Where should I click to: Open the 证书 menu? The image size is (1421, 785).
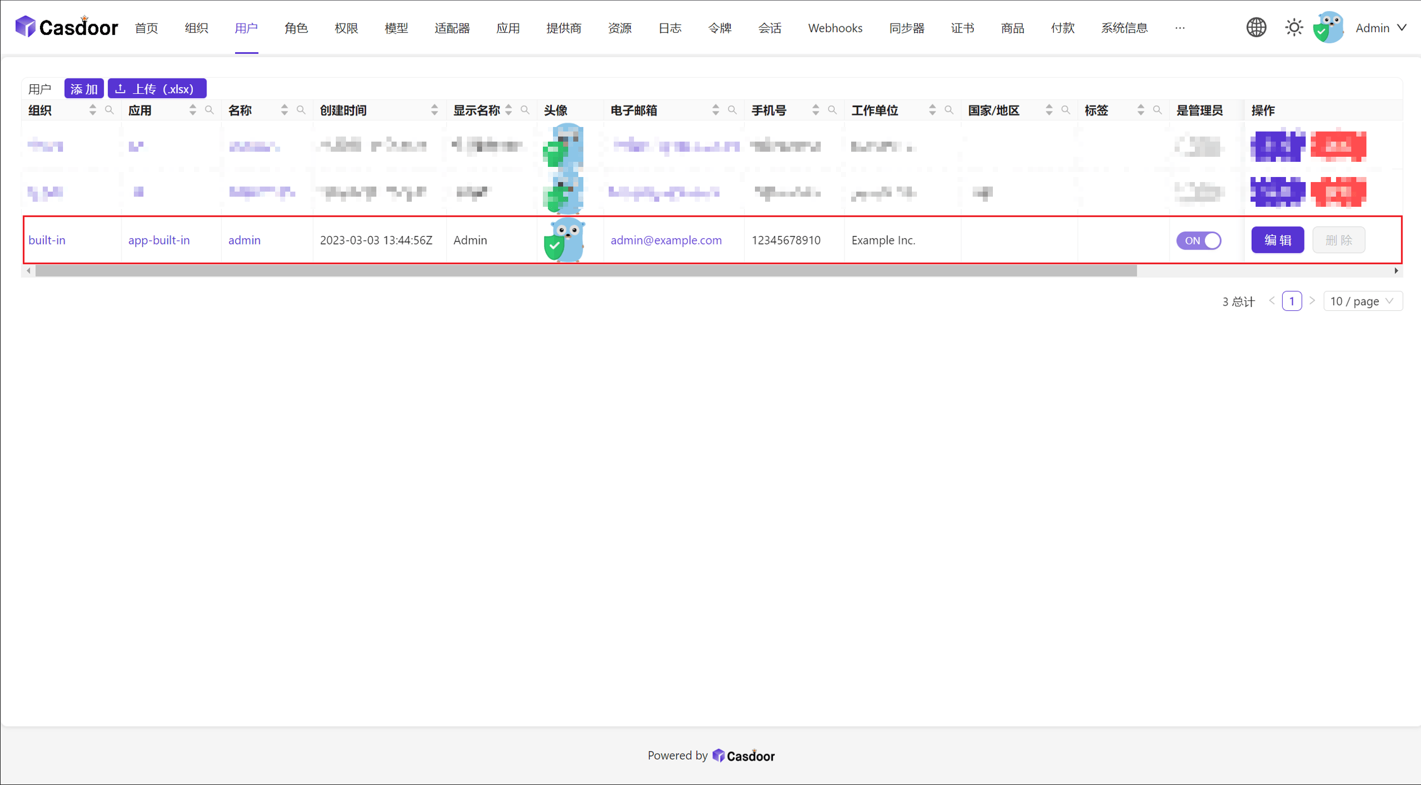tap(963, 28)
